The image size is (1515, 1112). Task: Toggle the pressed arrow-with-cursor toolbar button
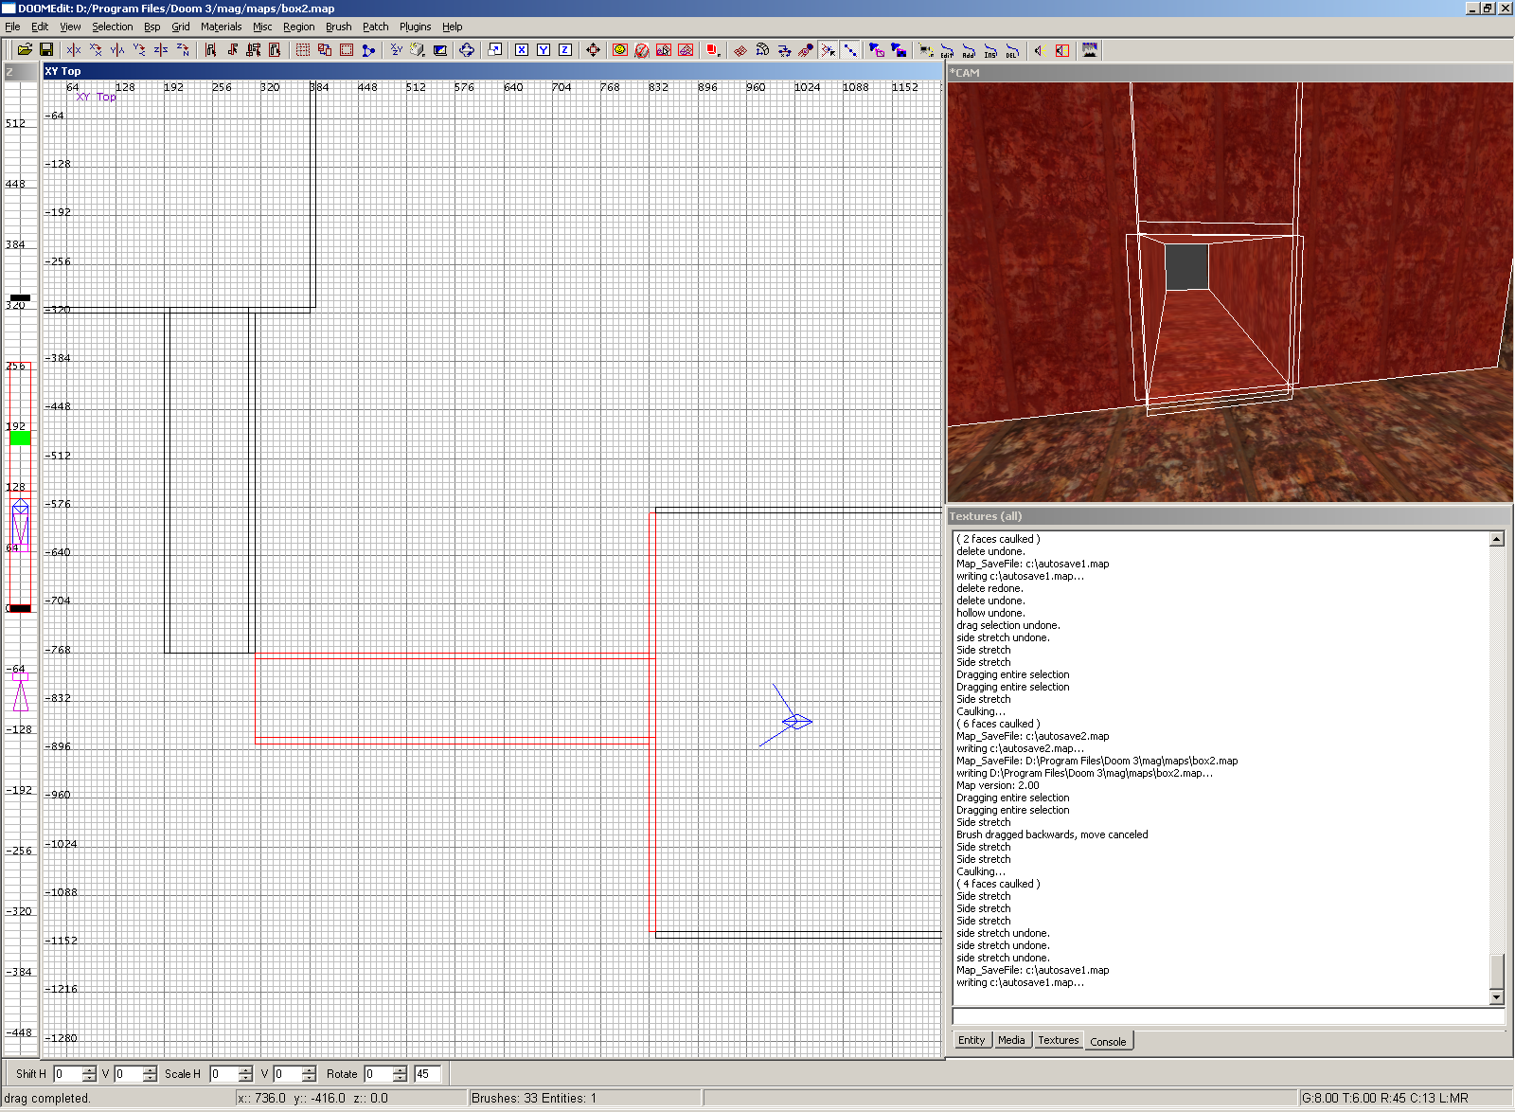coord(829,50)
